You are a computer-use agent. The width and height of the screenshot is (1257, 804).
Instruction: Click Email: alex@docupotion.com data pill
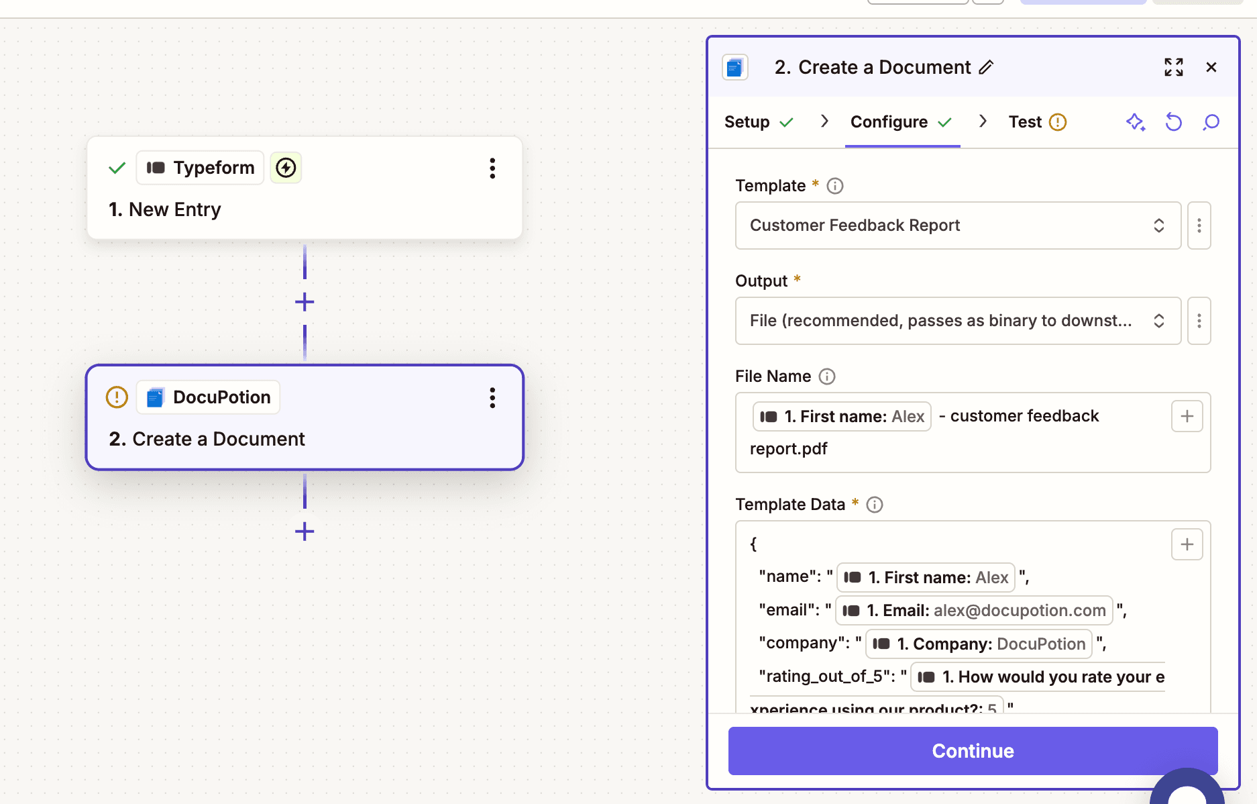(x=974, y=611)
